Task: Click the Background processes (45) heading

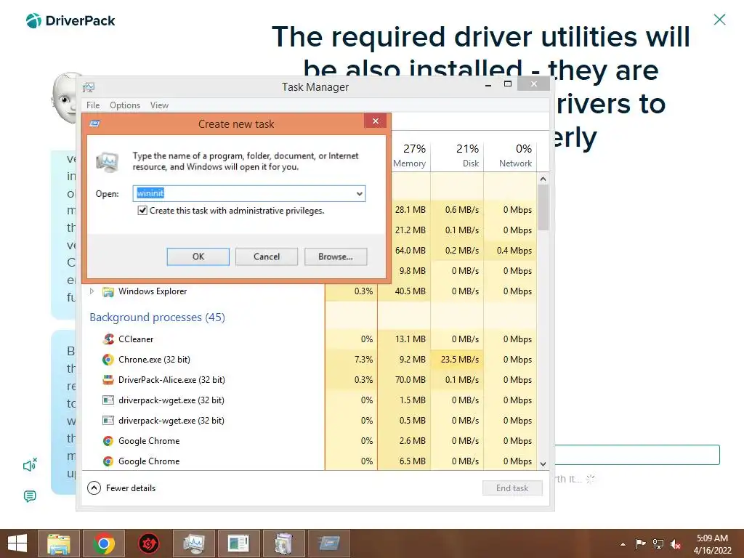Action: [x=157, y=318]
